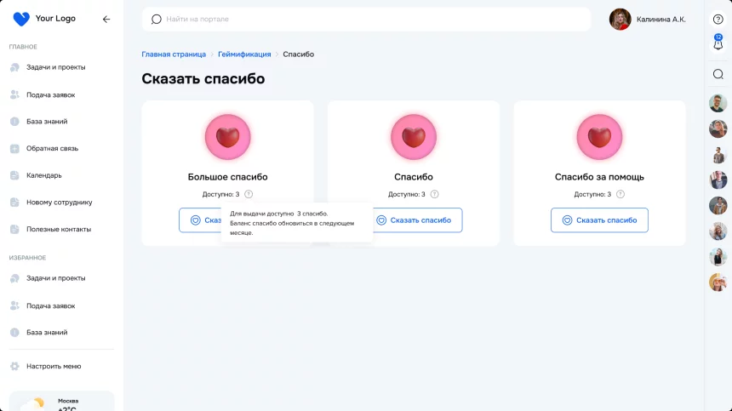
Task: Go to Главная страница breadcrumb
Action: coord(174,54)
